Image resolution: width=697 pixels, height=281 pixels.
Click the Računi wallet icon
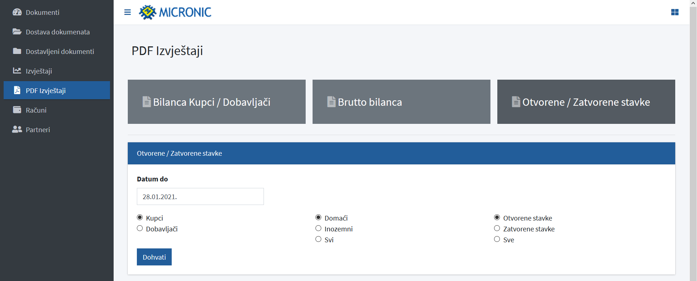(x=17, y=110)
